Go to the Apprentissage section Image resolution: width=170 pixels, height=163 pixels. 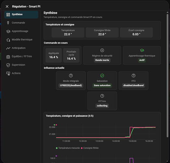coord(21,31)
